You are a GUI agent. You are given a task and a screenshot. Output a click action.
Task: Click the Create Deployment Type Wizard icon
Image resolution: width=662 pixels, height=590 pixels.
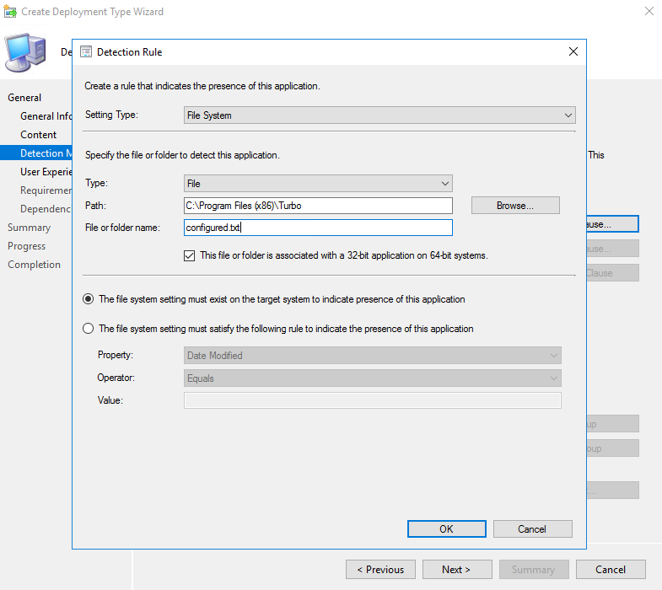coord(11,12)
